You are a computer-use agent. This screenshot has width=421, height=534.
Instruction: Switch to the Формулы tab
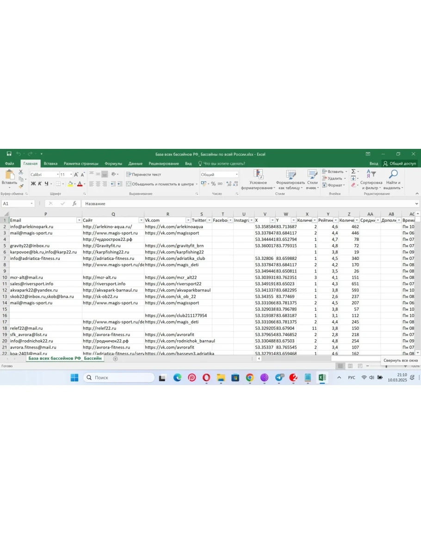pos(113,164)
